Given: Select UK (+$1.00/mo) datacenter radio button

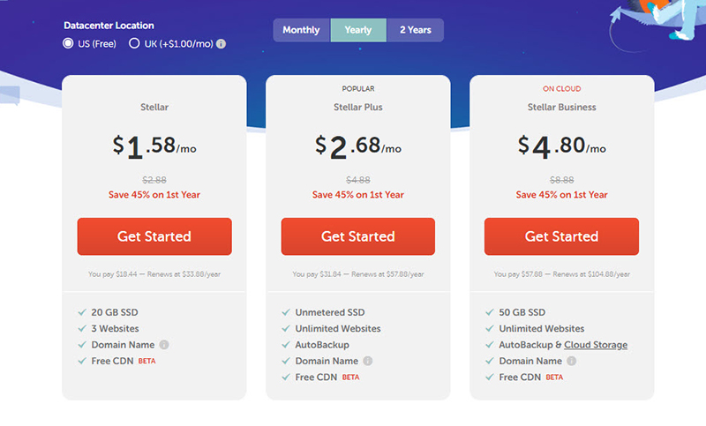Looking at the screenshot, I should [134, 43].
